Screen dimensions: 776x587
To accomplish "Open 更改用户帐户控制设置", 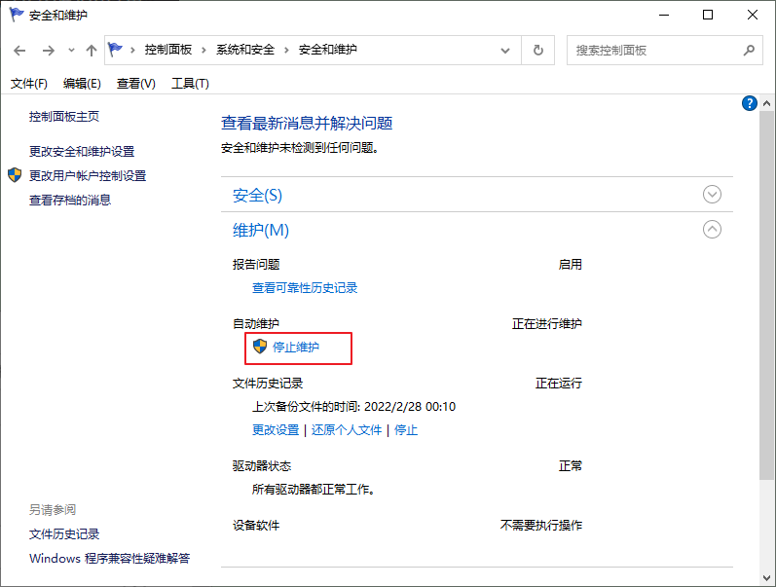I will click(88, 175).
